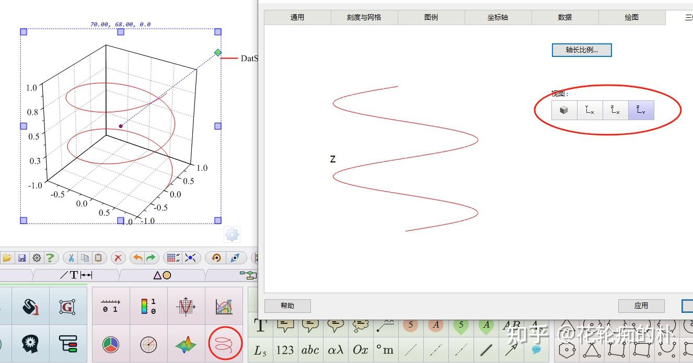Select the polar plot tool
The width and height of the screenshot is (693, 363).
tap(149, 344)
